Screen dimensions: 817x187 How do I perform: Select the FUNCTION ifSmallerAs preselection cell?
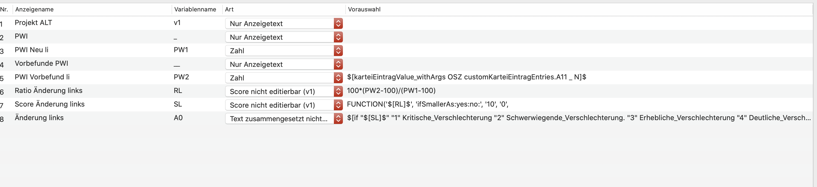pos(428,104)
